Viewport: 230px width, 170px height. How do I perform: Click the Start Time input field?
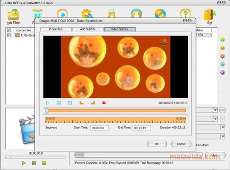pos(99,128)
